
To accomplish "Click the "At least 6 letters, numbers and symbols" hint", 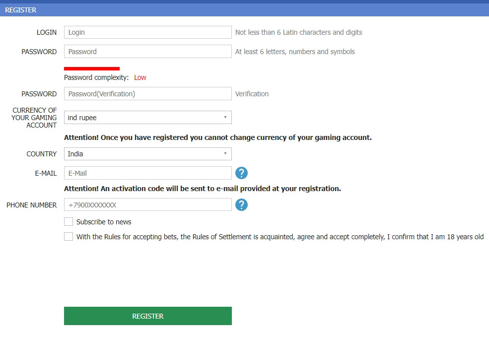I will tap(295, 52).
